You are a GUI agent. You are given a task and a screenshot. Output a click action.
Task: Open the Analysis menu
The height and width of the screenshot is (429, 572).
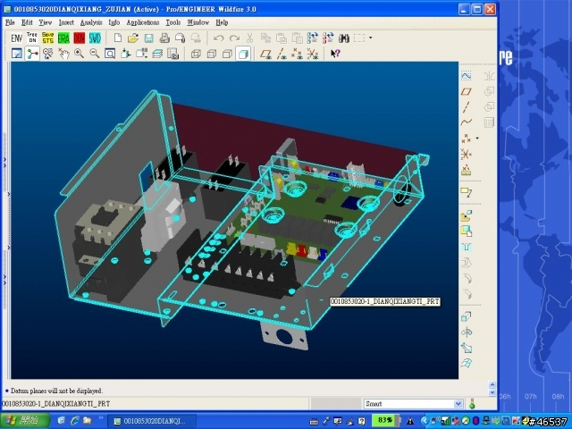[x=91, y=22]
